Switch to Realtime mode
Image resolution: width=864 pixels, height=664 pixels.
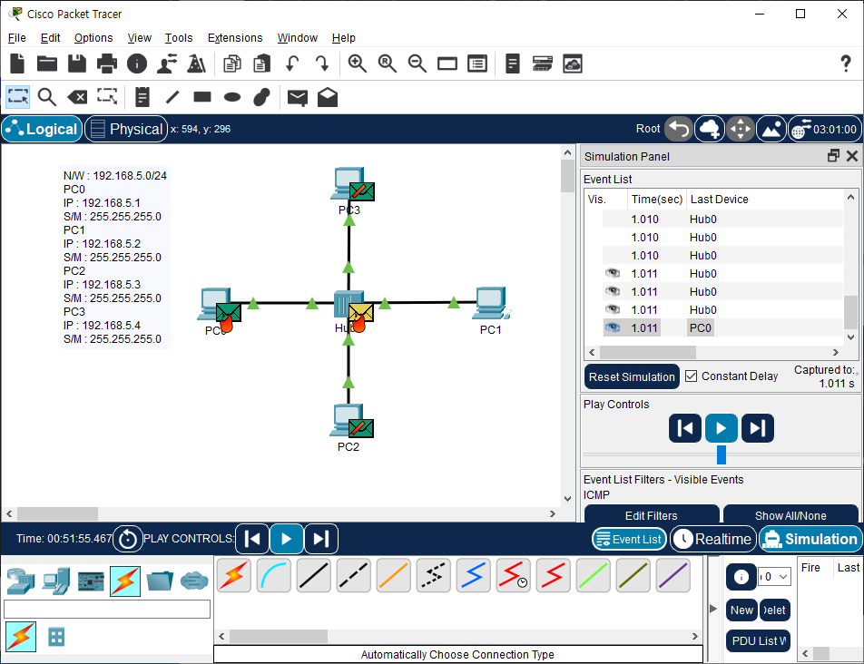(x=713, y=539)
